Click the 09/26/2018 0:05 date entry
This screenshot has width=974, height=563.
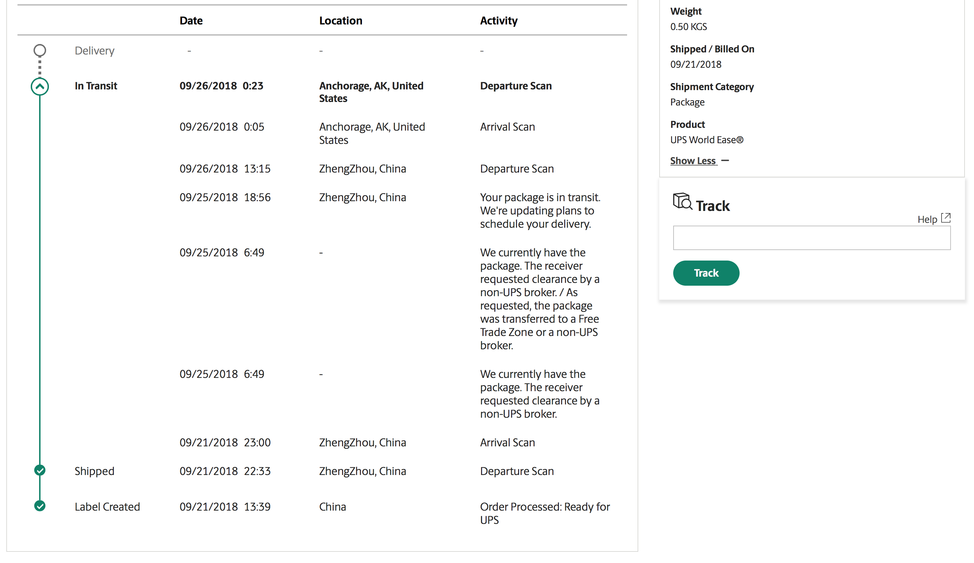pyautogui.click(x=222, y=127)
